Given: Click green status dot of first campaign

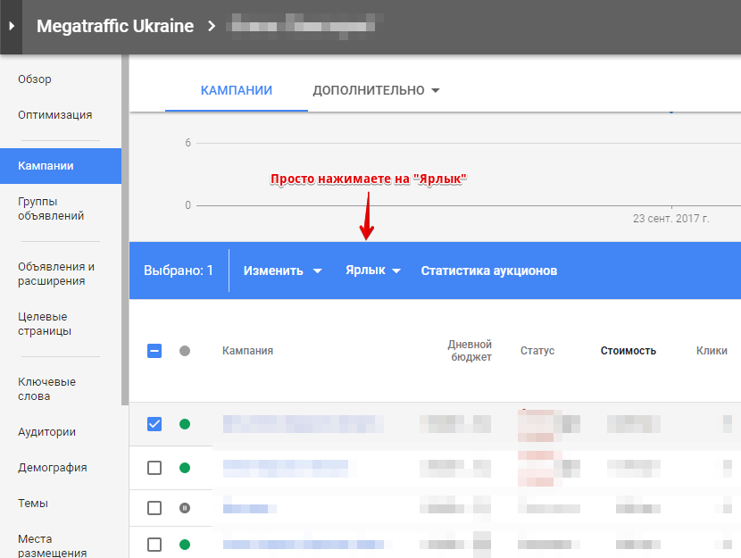Looking at the screenshot, I should tap(185, 424).
